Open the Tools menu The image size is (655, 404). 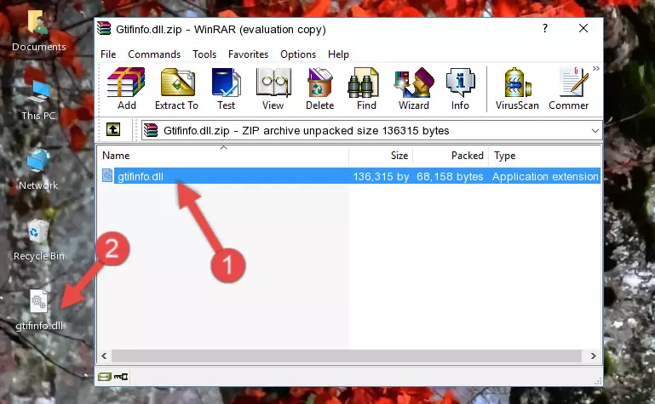[x=204, y=54]
